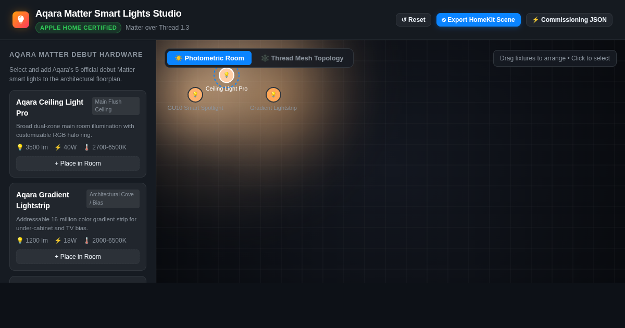The height and width of the screenshot is (328, 625).
Task: Select the Ceiling Light Pro fixture marker
Action: point(227,75)
